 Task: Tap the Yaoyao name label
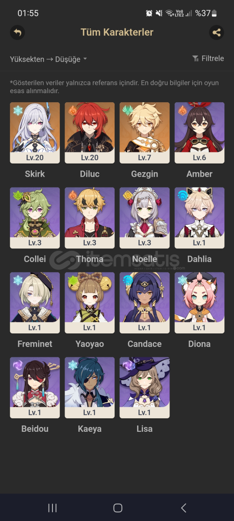90,344
